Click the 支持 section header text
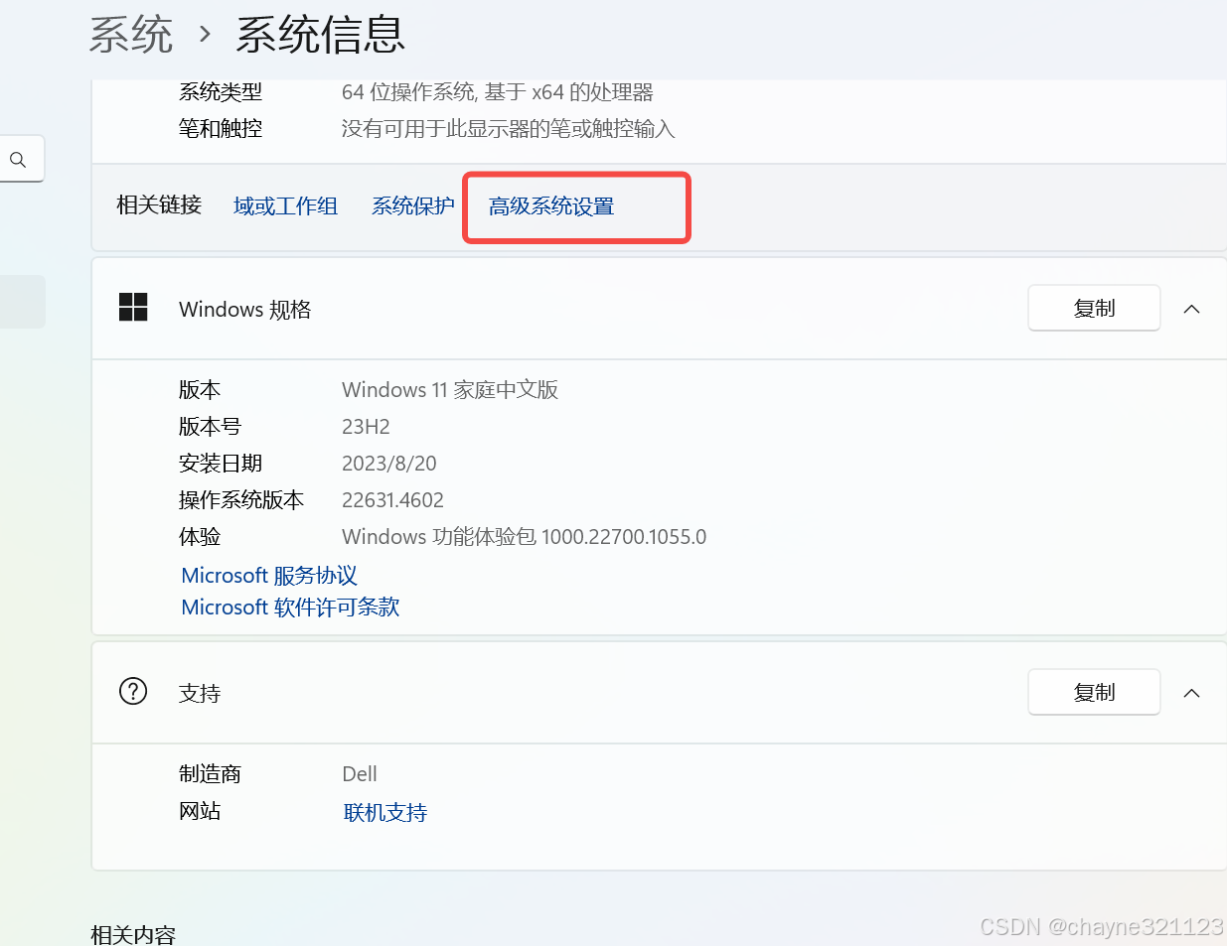The image size is (1227, 946). point(200,694)
